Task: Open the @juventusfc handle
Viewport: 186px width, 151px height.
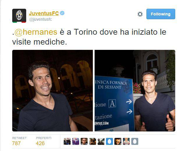Action: click(x=40, y=19)
